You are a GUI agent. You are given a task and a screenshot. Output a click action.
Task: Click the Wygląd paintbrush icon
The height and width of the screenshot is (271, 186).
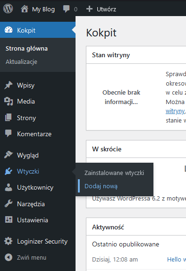coord(8,155)
